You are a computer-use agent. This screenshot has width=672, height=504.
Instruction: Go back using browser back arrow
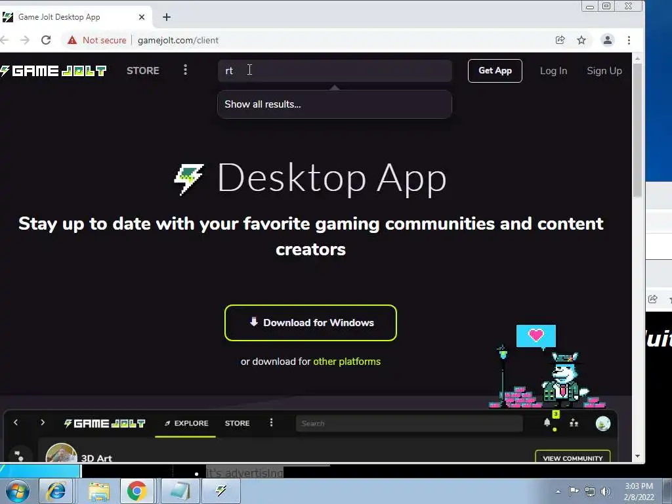(x=5, y=40)
